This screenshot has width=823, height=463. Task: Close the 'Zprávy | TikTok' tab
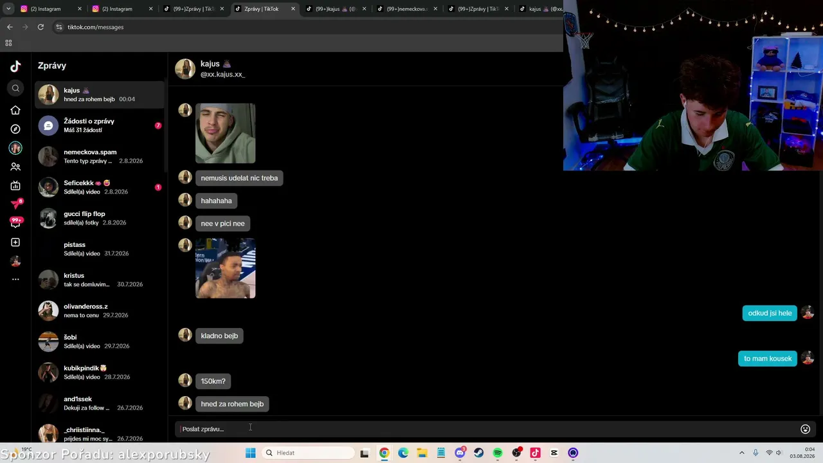pos(293,9)
